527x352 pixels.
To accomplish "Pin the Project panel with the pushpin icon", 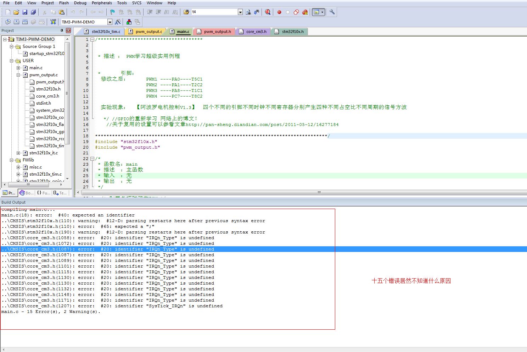I will (x=62, y=31).
